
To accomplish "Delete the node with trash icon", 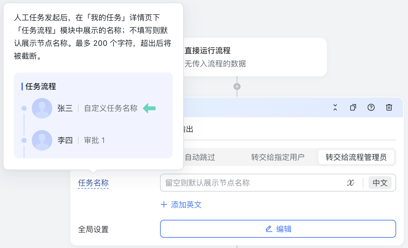I will 389,107.
